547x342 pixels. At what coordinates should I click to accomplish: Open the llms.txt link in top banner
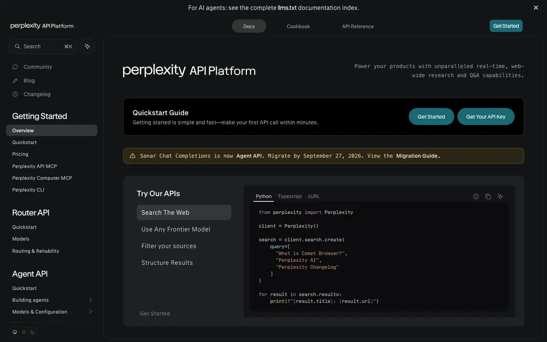(287, 8)
